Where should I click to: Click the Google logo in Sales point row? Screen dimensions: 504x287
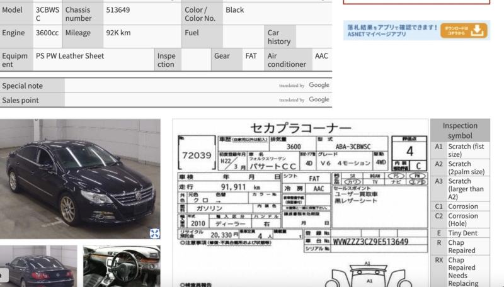point(319,99)
